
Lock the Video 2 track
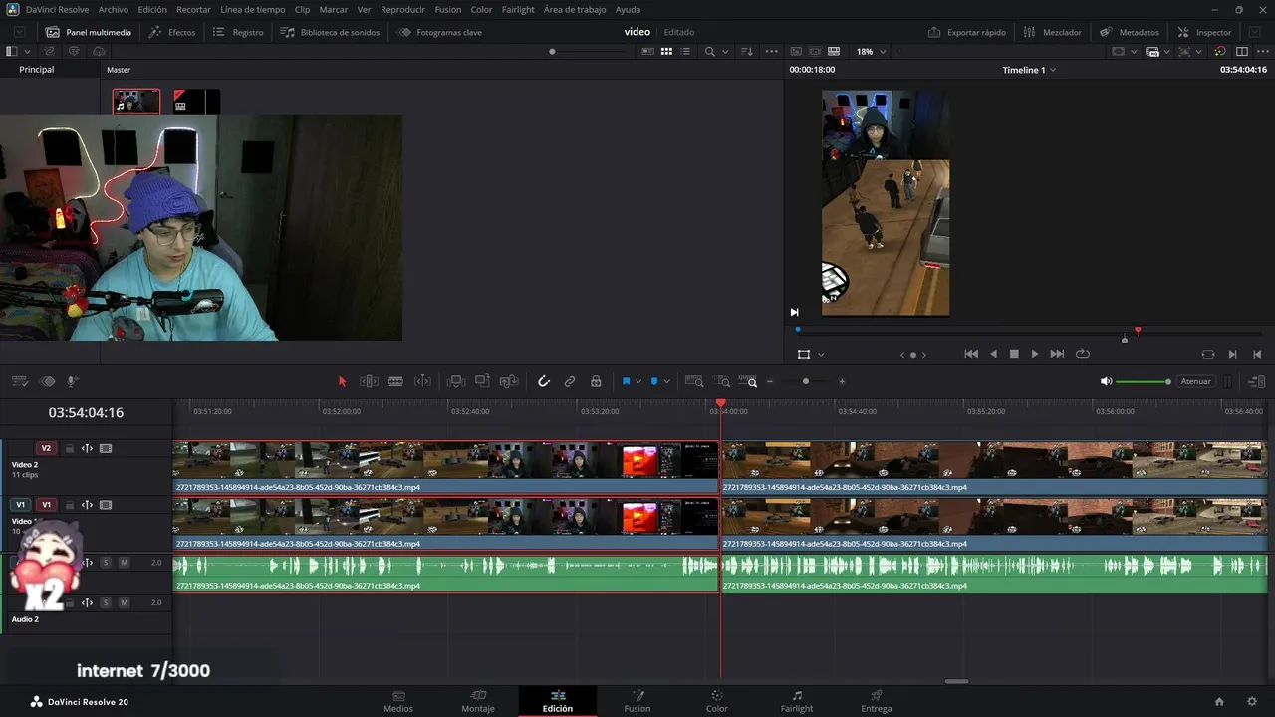click(70, 448)
